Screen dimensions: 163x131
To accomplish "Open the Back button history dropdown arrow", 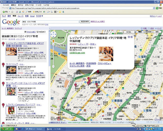I will click(x=9, y=12).
